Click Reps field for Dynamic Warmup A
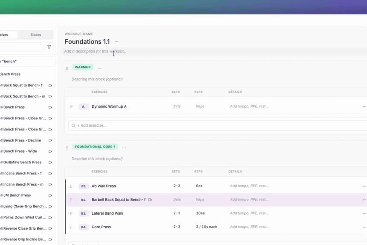This screenshot has height=245, width=367. [200, 106]
